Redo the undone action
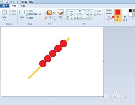The height and width of the screenshot is (105, 135). click(x=14, y=2)
